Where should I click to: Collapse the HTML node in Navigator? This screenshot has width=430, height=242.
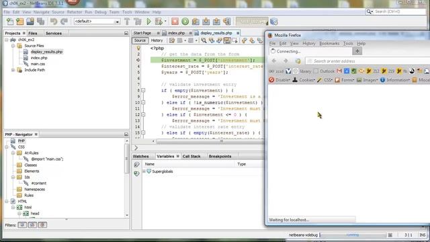click(x=7, y=202)
